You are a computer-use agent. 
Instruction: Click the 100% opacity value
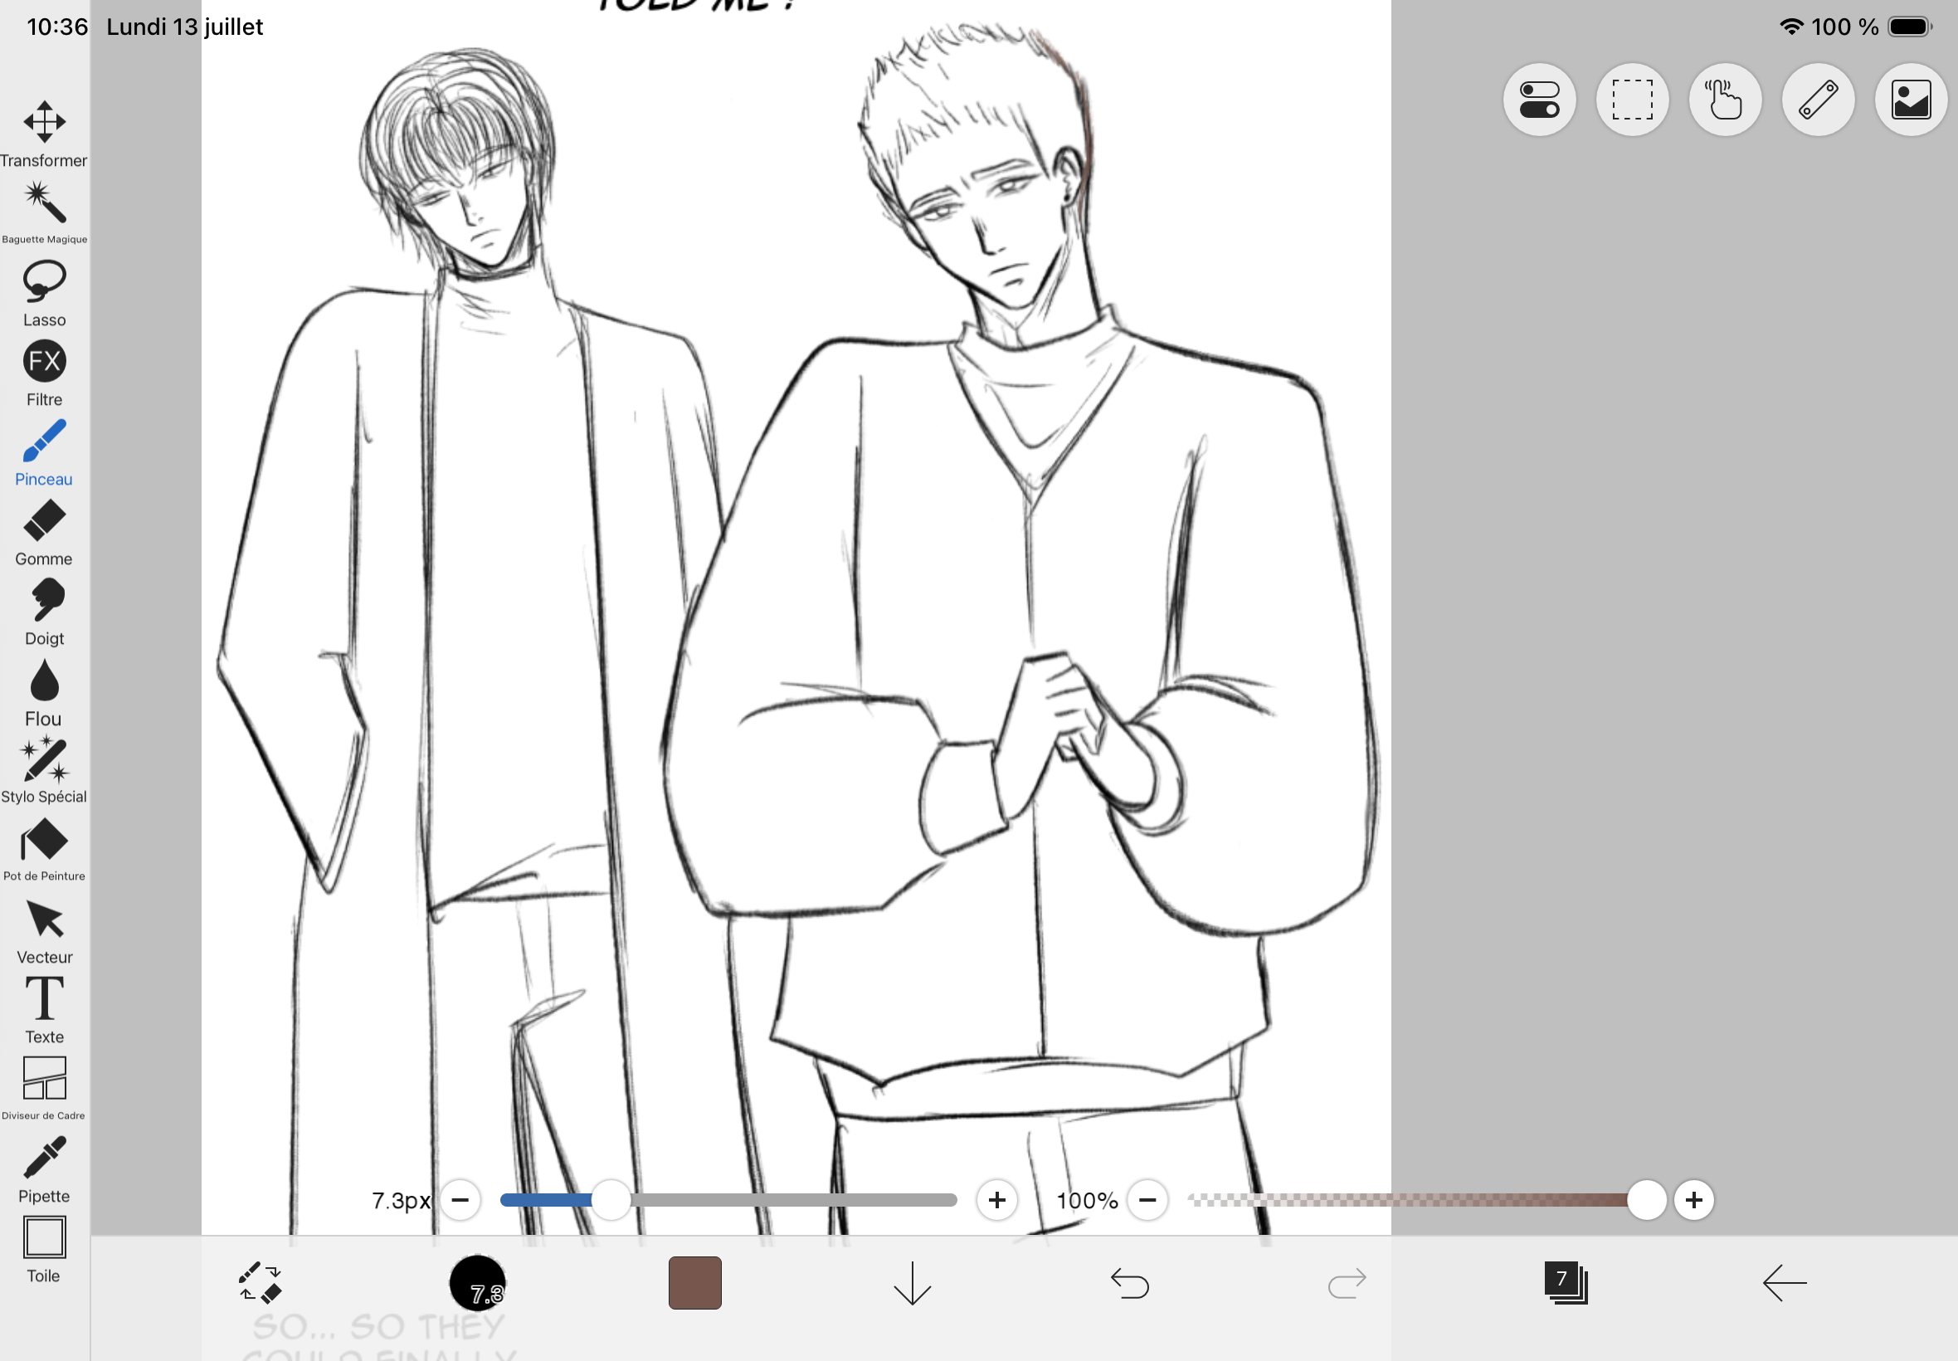click(1087, 1201)
